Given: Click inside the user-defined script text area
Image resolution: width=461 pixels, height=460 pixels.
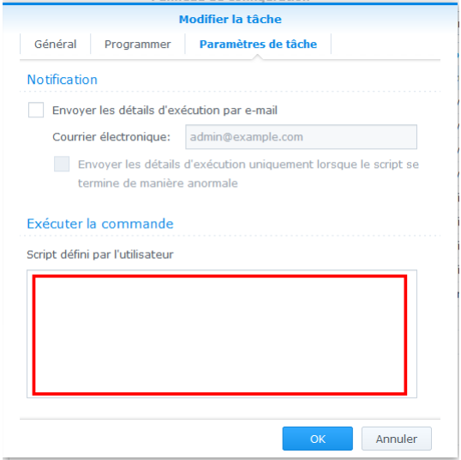Looking at the screenshot, I should click(x=219, y=335).
